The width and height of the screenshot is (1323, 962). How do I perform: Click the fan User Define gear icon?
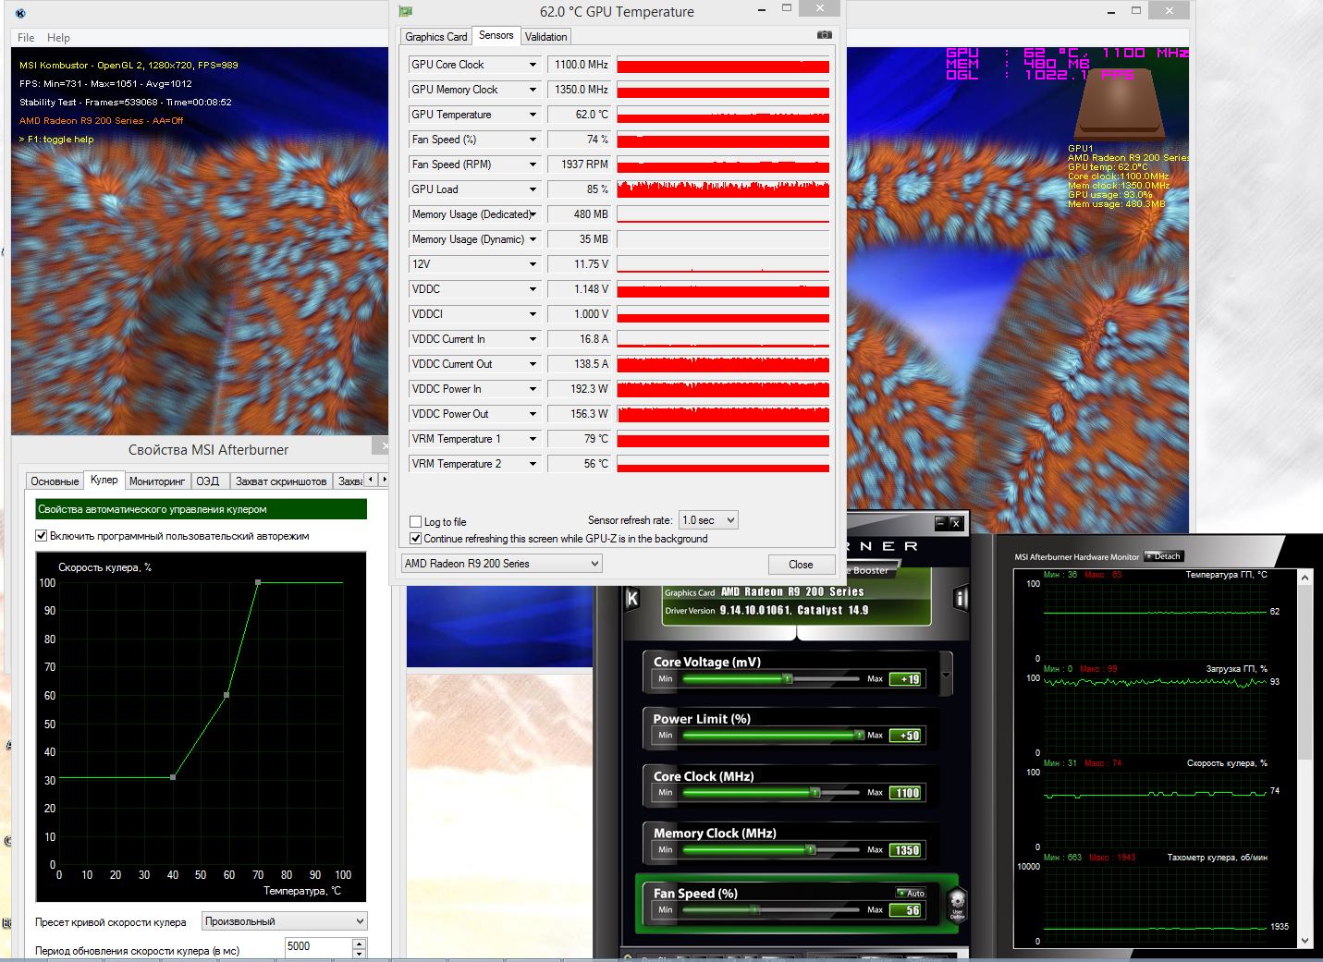click(957, 903)
